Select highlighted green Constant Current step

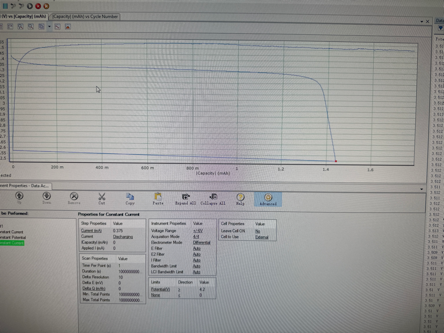click(12, 243)
